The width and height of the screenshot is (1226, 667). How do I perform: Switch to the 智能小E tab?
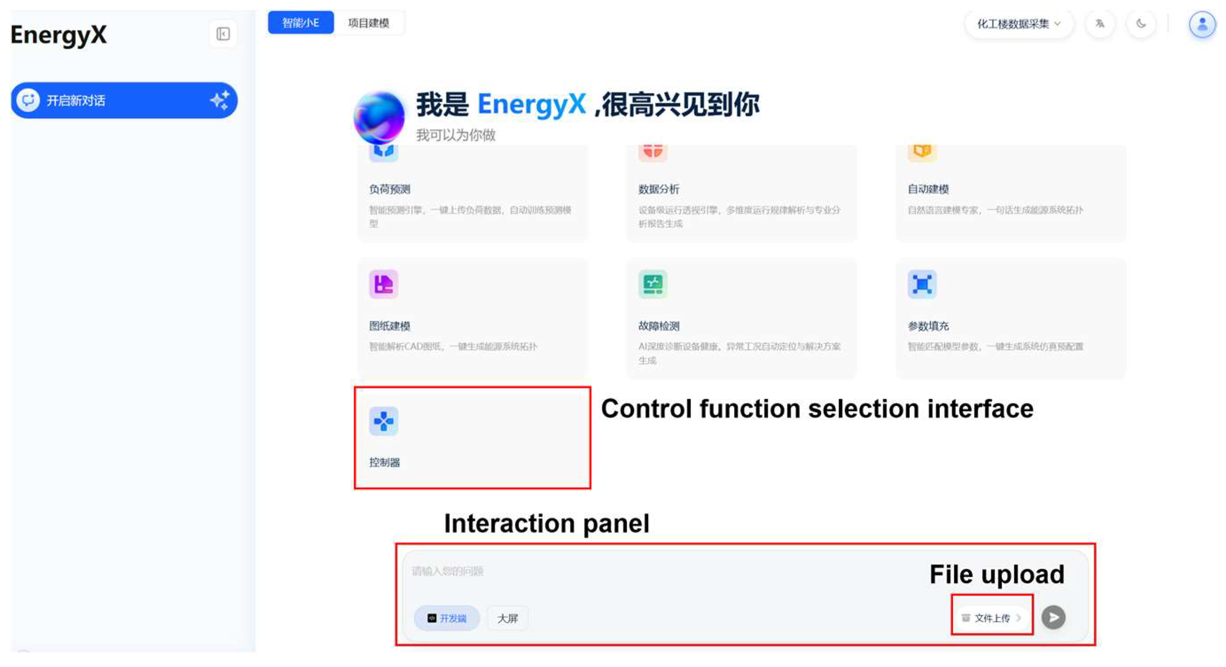pos(301,22)
